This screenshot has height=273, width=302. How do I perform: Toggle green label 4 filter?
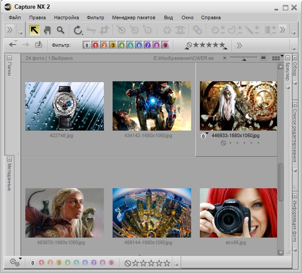(x=122, y=45)
